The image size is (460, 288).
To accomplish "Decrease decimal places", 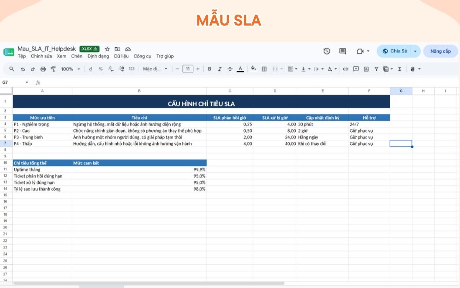I will tap(110, 69).
